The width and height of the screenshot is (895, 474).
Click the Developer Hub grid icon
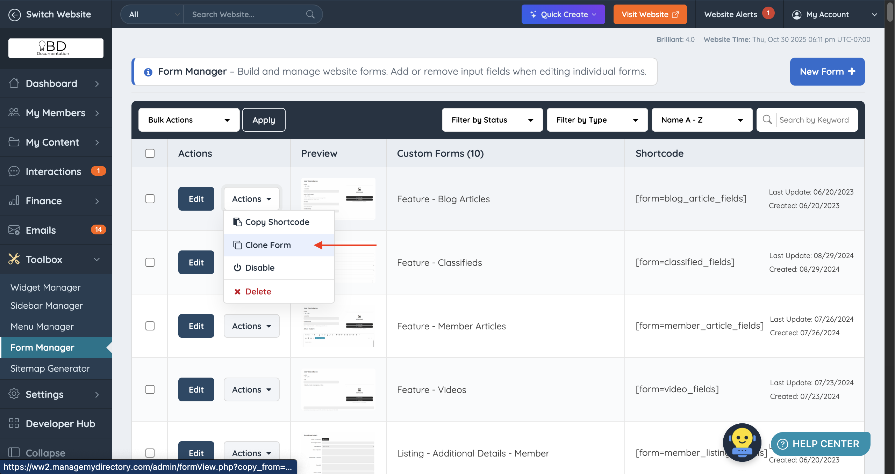[14, 423]
